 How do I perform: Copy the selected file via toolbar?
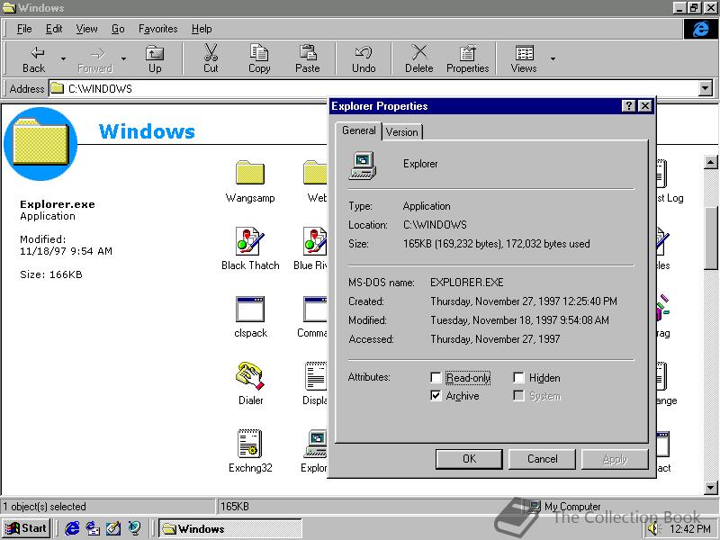(259, 58)
